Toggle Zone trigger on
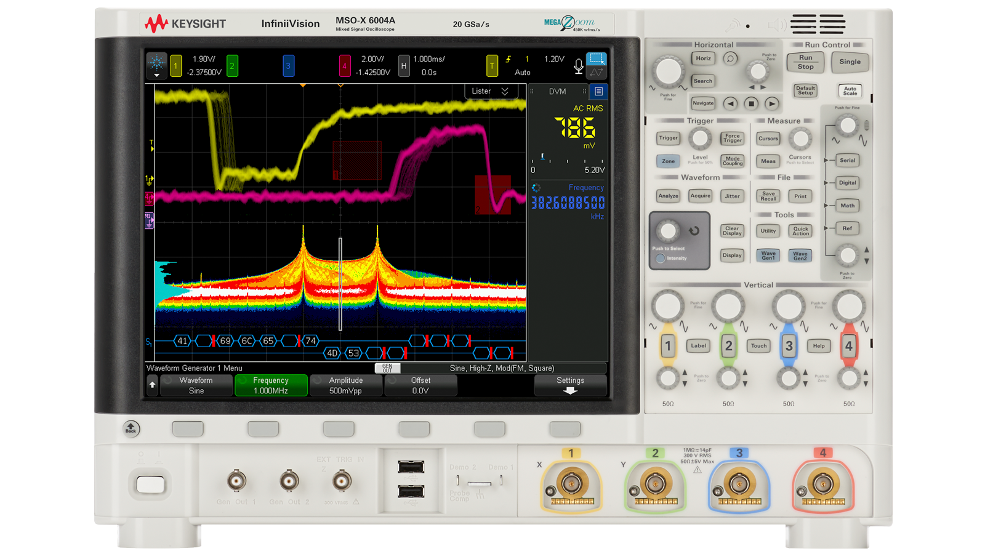The width and height of the screenshot is (985, 554). [x=667, y=161]
